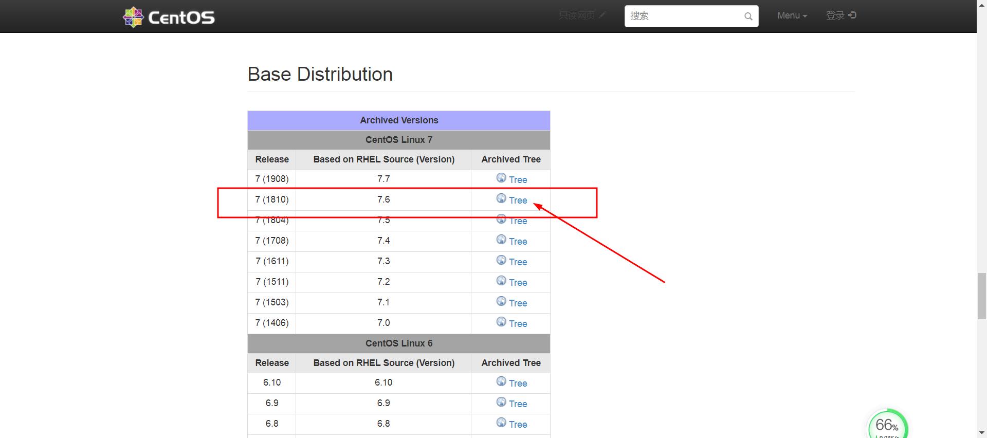The width and height of the screenshot is (987, 438).
Task: Click the "7 (1511)" release cell
Action: point(272,282)
